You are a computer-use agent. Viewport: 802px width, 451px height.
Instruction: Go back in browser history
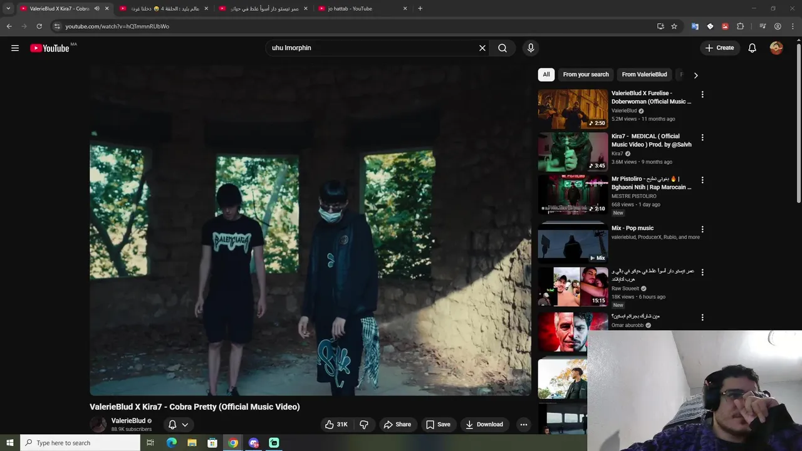click(9, 26)
